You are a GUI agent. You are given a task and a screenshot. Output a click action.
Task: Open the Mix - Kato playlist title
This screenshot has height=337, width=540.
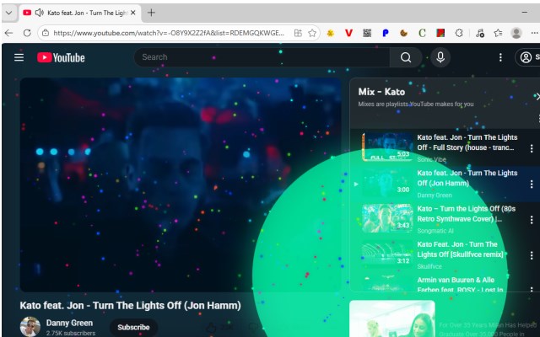pos(381,92)
